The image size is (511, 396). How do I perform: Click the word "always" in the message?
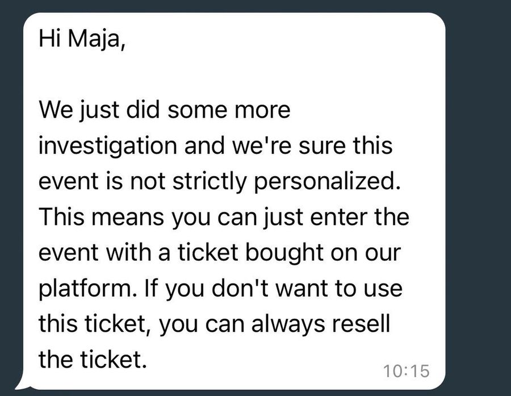[x=288, y=325]
